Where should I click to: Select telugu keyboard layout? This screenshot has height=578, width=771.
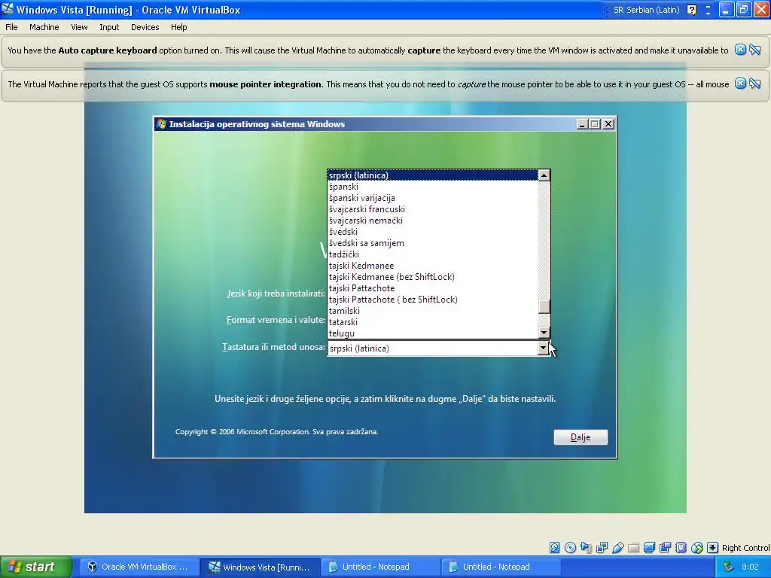[433, 333]
